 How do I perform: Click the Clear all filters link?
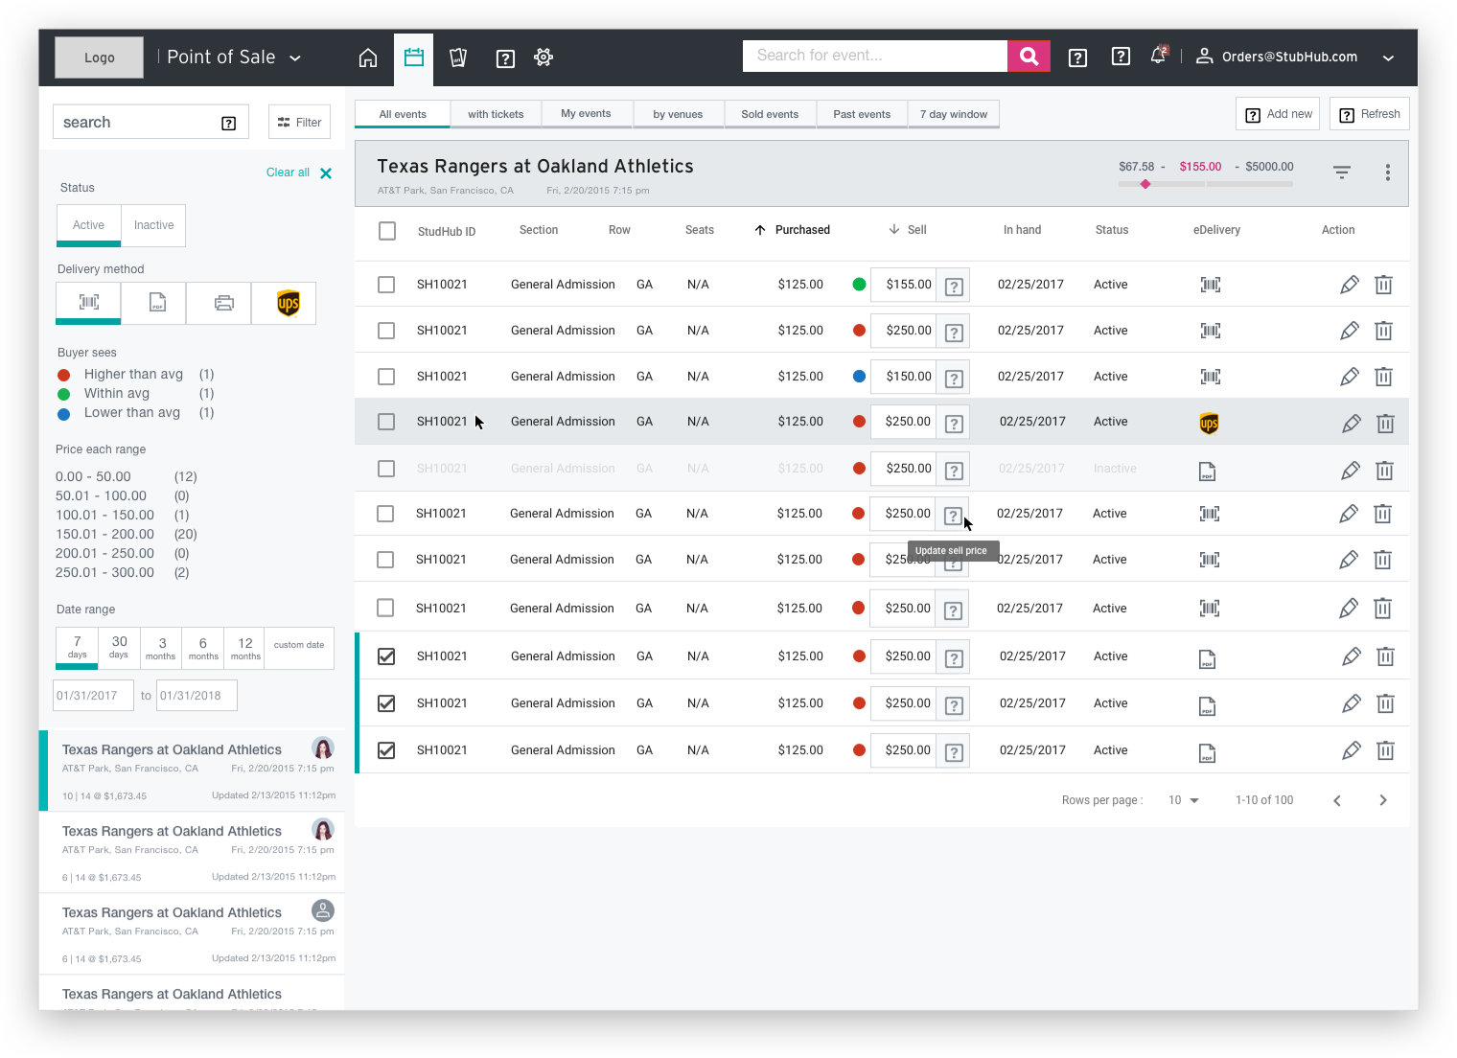(x=288, y=172)
